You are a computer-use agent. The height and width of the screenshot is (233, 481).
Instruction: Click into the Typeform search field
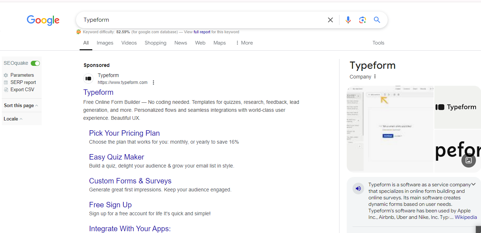[199, 20]
